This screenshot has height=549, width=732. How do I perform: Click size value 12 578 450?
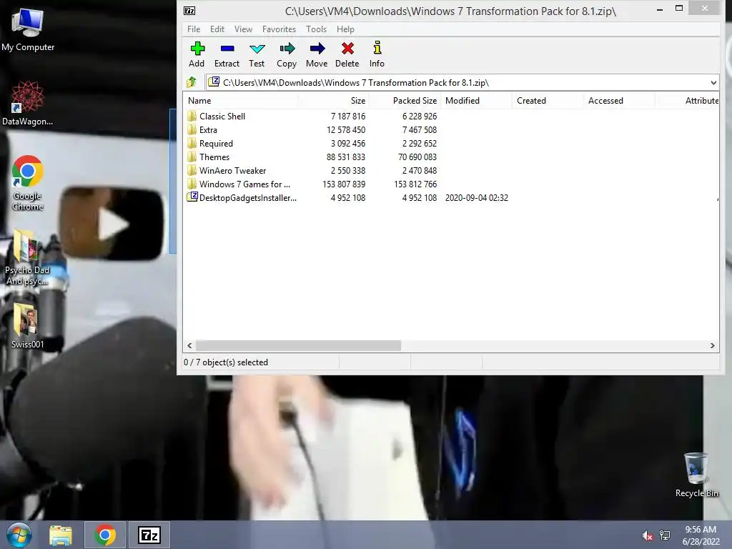click(x=346, y=130)
